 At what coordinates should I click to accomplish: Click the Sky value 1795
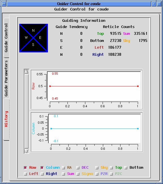pyautogui.click(x=143, y=40)
